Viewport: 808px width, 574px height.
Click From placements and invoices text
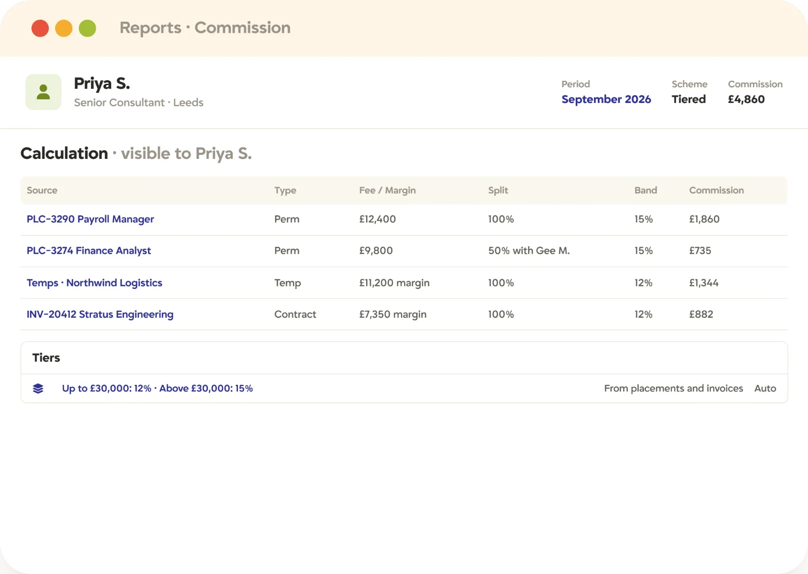673,388
